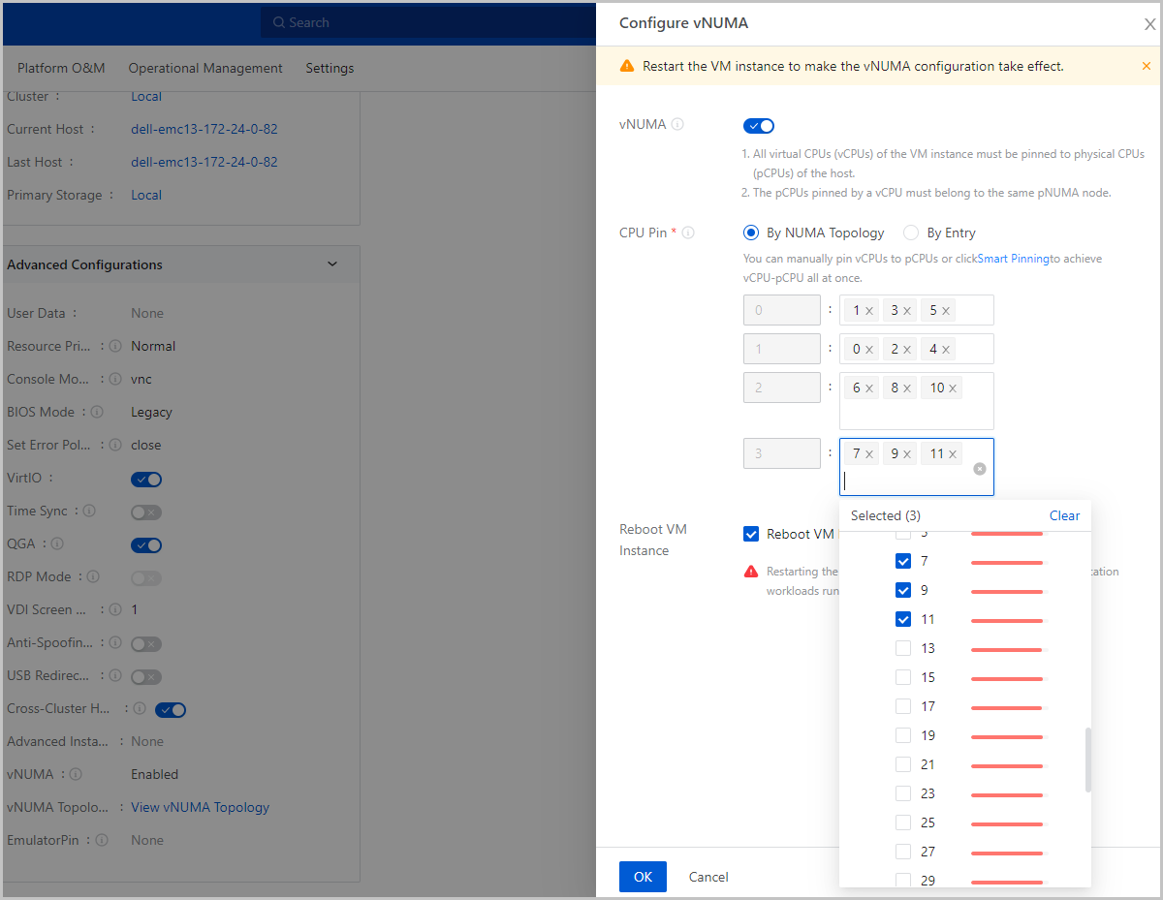Screen dimensions: 1163x900
Task: Uncheck pCPU 7 in dropdown list
Action: [903, 561]
